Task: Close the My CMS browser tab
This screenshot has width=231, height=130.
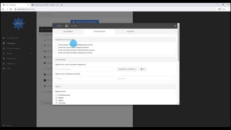Action: [57, 5]
